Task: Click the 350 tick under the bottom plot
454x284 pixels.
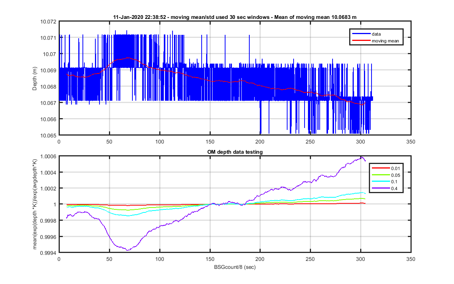Action: pos(410,259)
